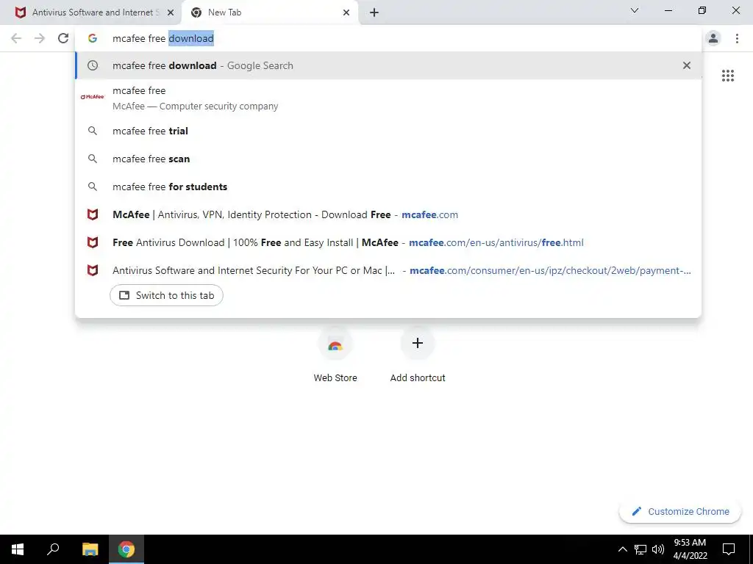Pick 'mcafee free trial' suggestion
This screenshot has width=753, height=564.
(x=388, y=131)
